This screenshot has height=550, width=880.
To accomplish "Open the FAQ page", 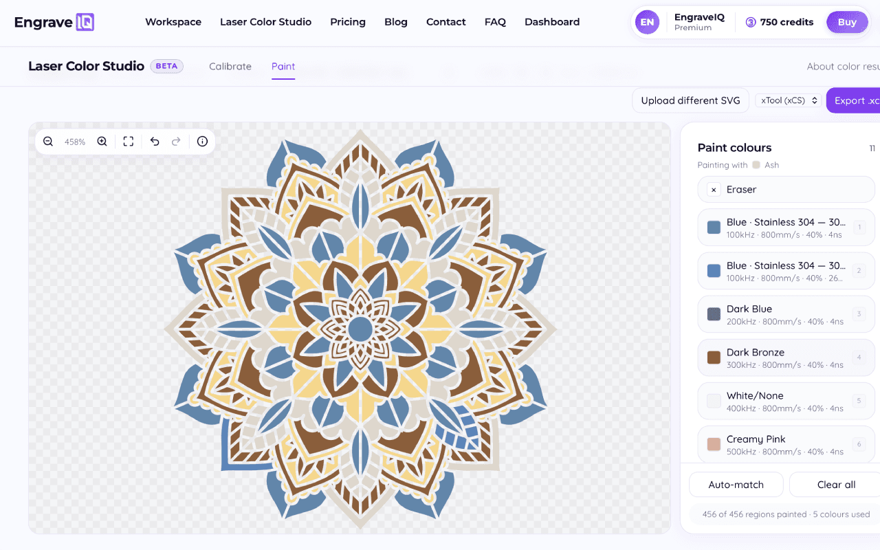I will tap(495, 22).
